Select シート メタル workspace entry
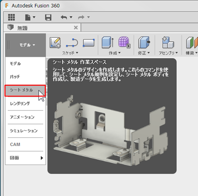198x196 pixels. 25,90
